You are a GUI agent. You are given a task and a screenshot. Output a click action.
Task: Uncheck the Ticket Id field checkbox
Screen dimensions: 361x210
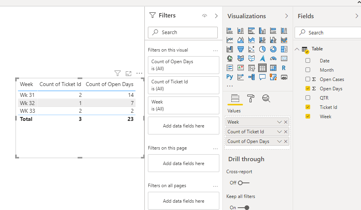point(308,107)
